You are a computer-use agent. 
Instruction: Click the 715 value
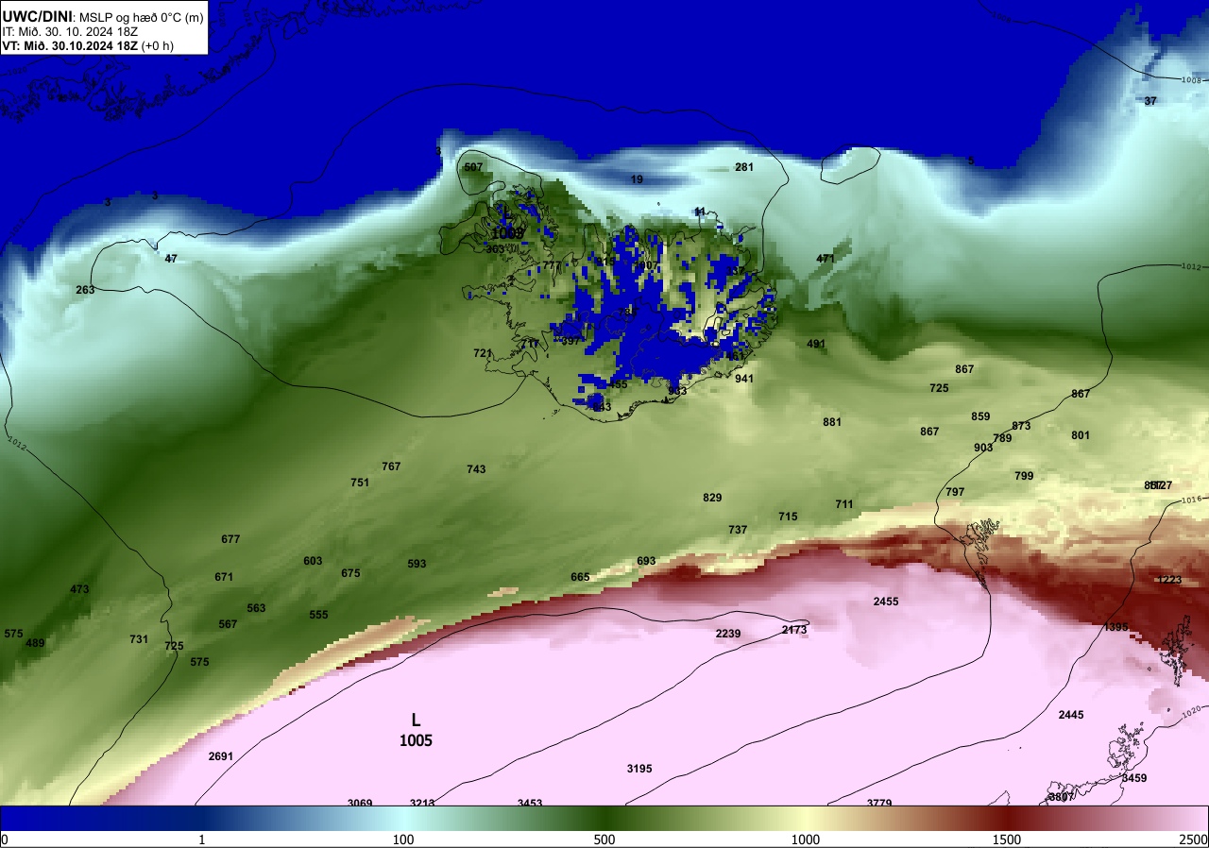[788, 517]
